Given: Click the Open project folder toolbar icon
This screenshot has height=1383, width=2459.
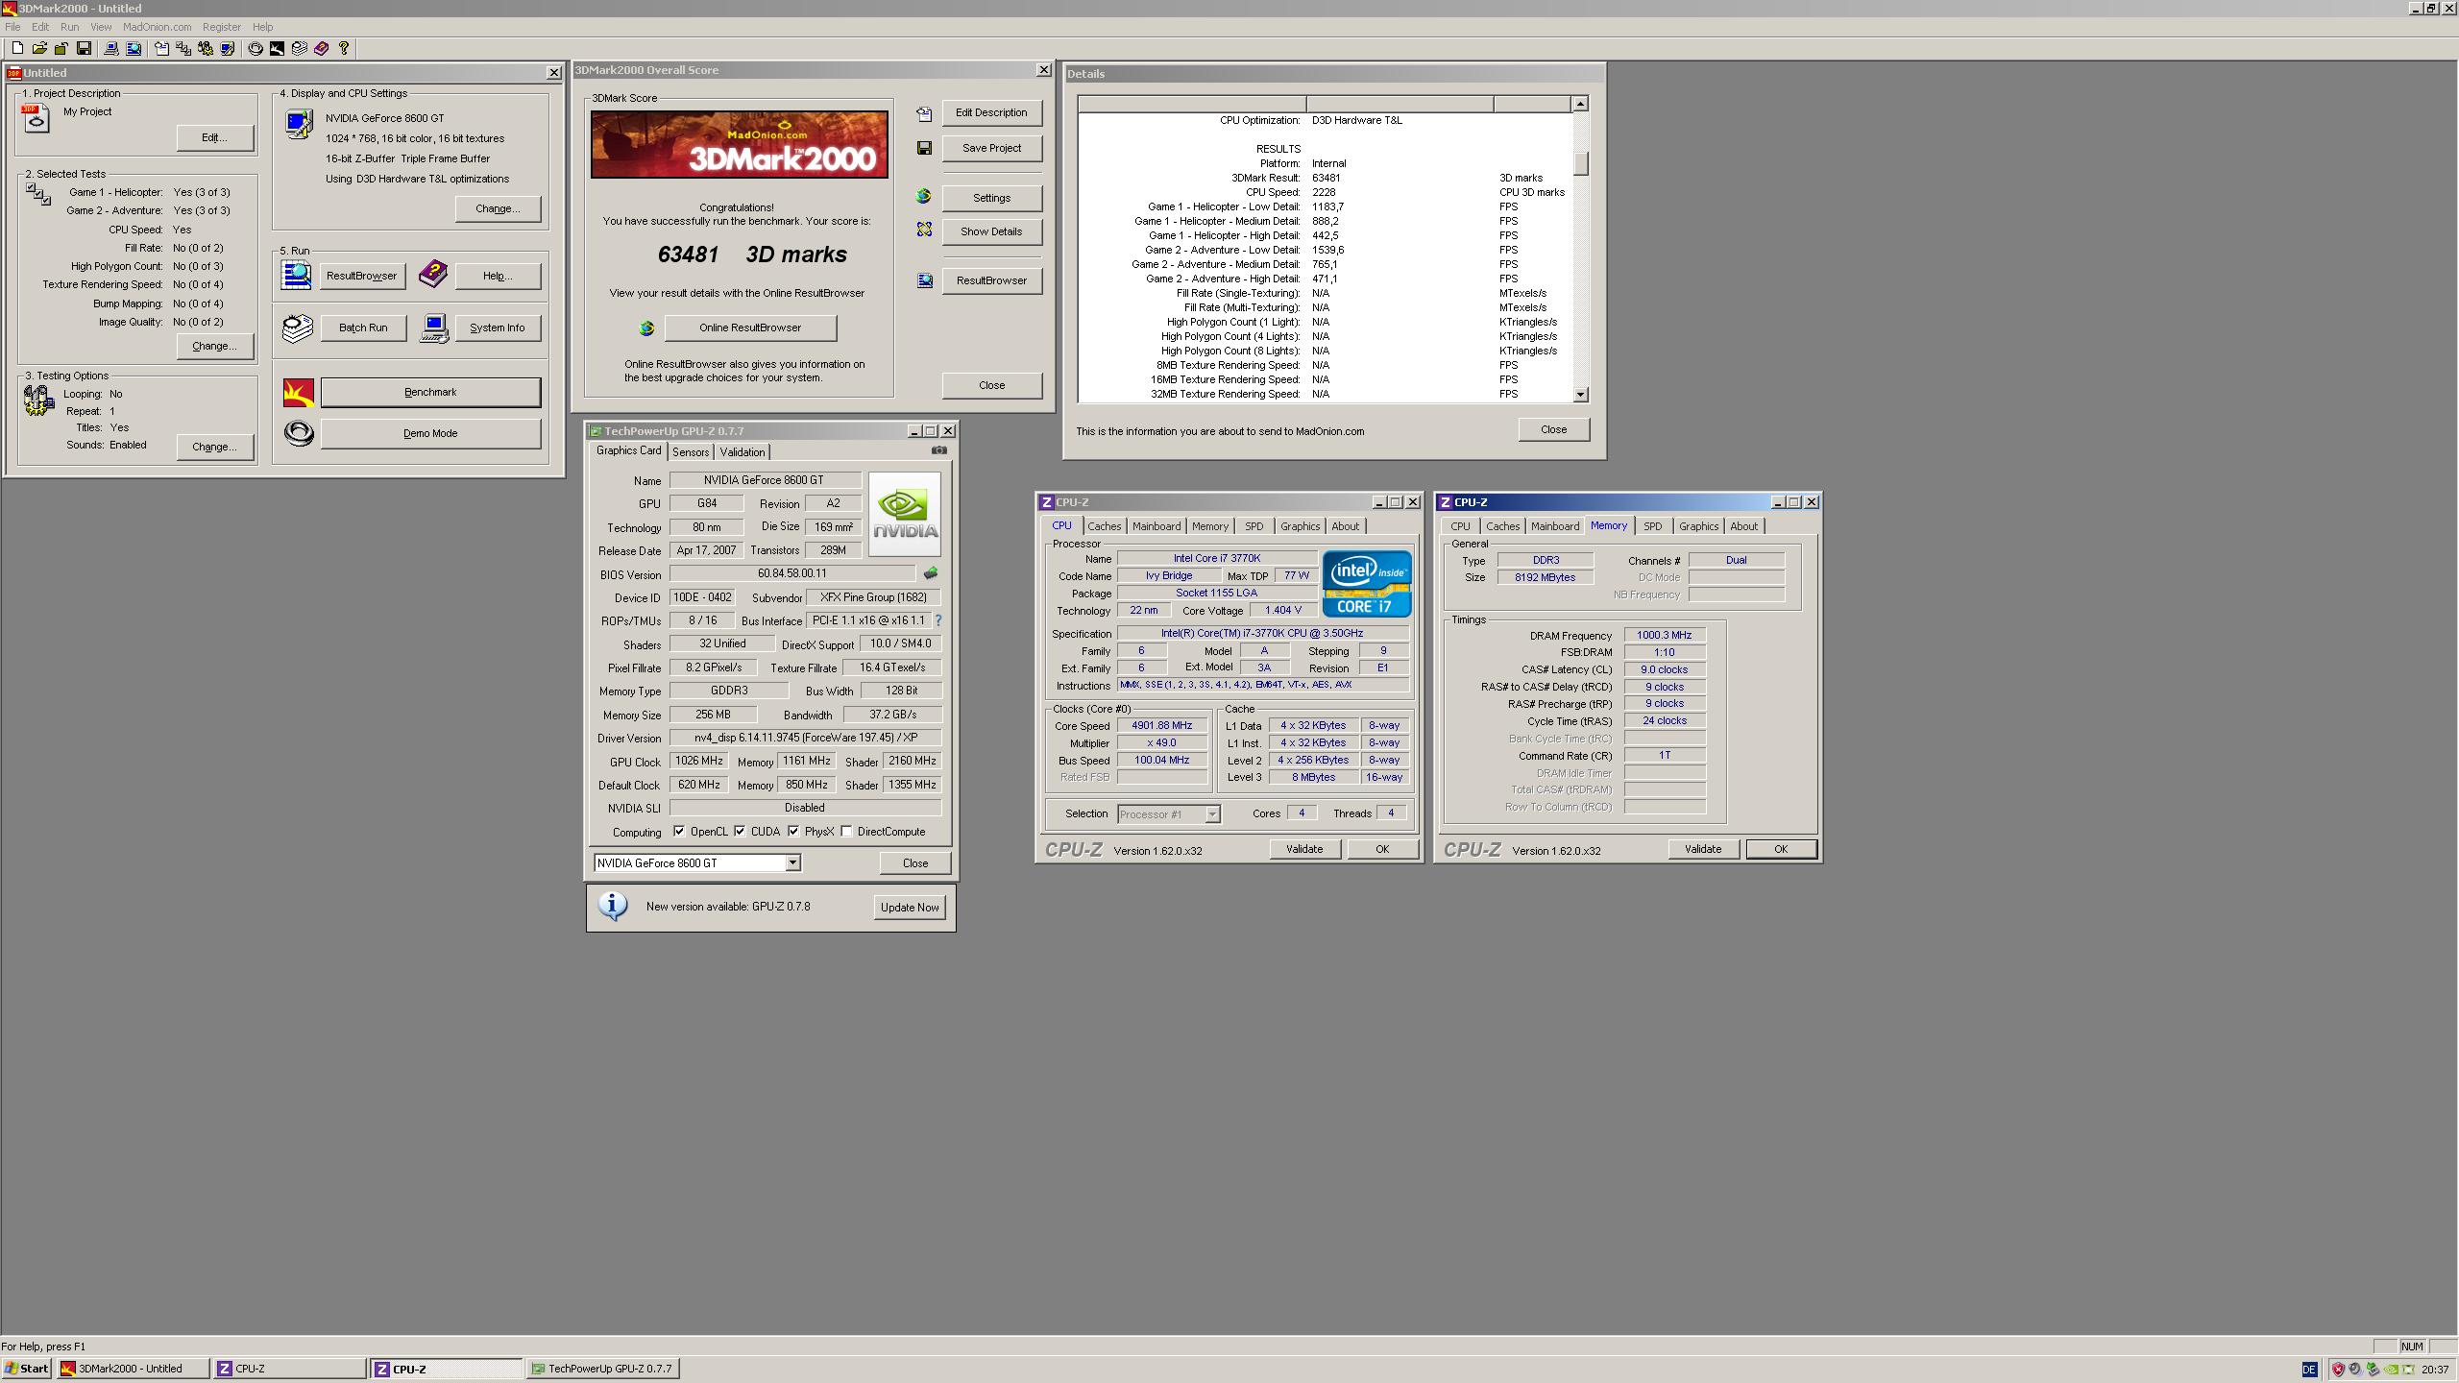Looking at the screenshot, I should pos(39,48).
